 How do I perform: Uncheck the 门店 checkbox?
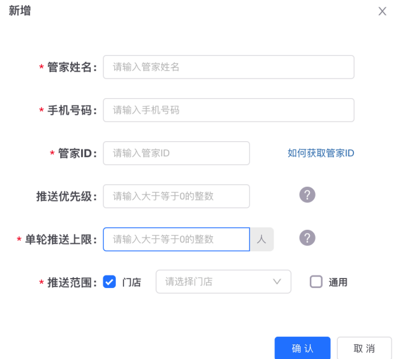[x=109, y=282]
